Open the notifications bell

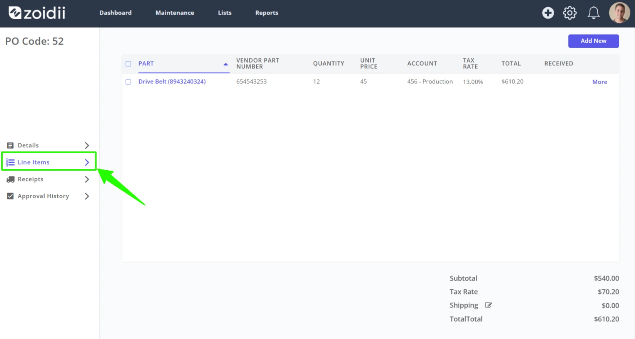(593, 13)
